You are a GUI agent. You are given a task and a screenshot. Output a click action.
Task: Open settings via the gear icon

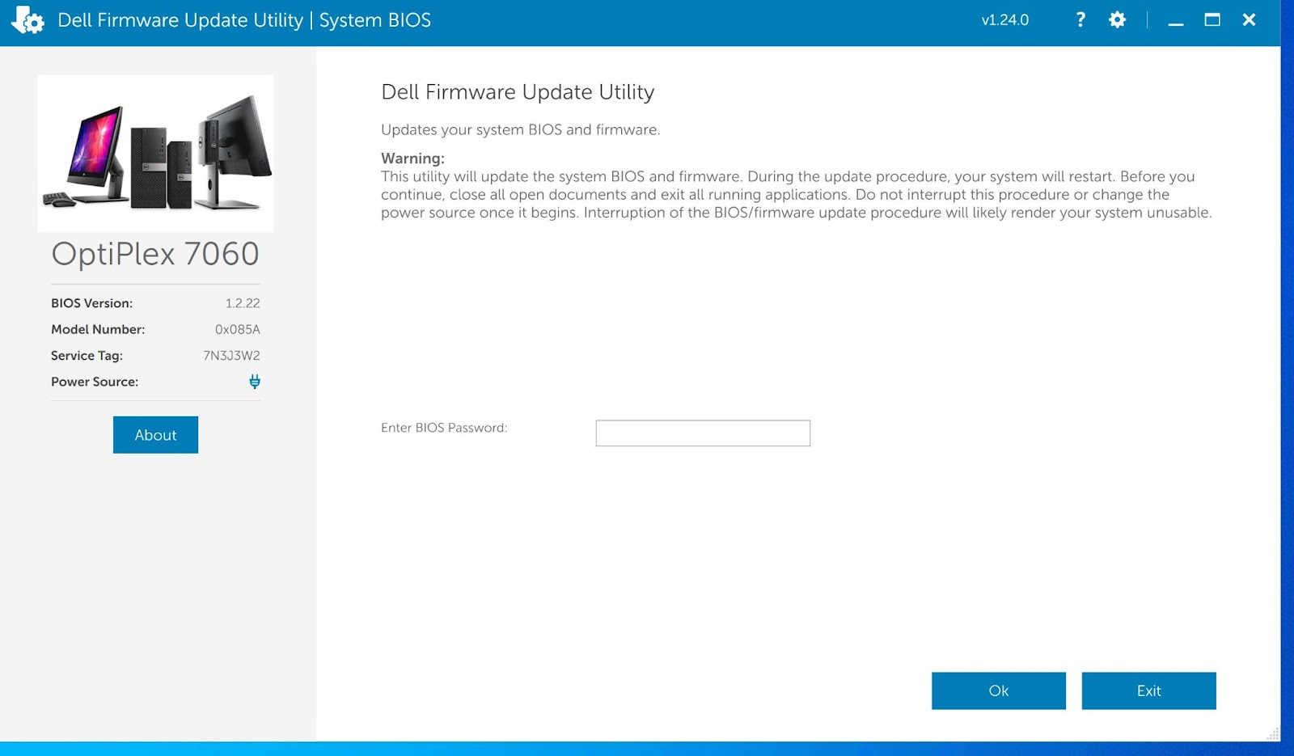(x=1117, y=20)
